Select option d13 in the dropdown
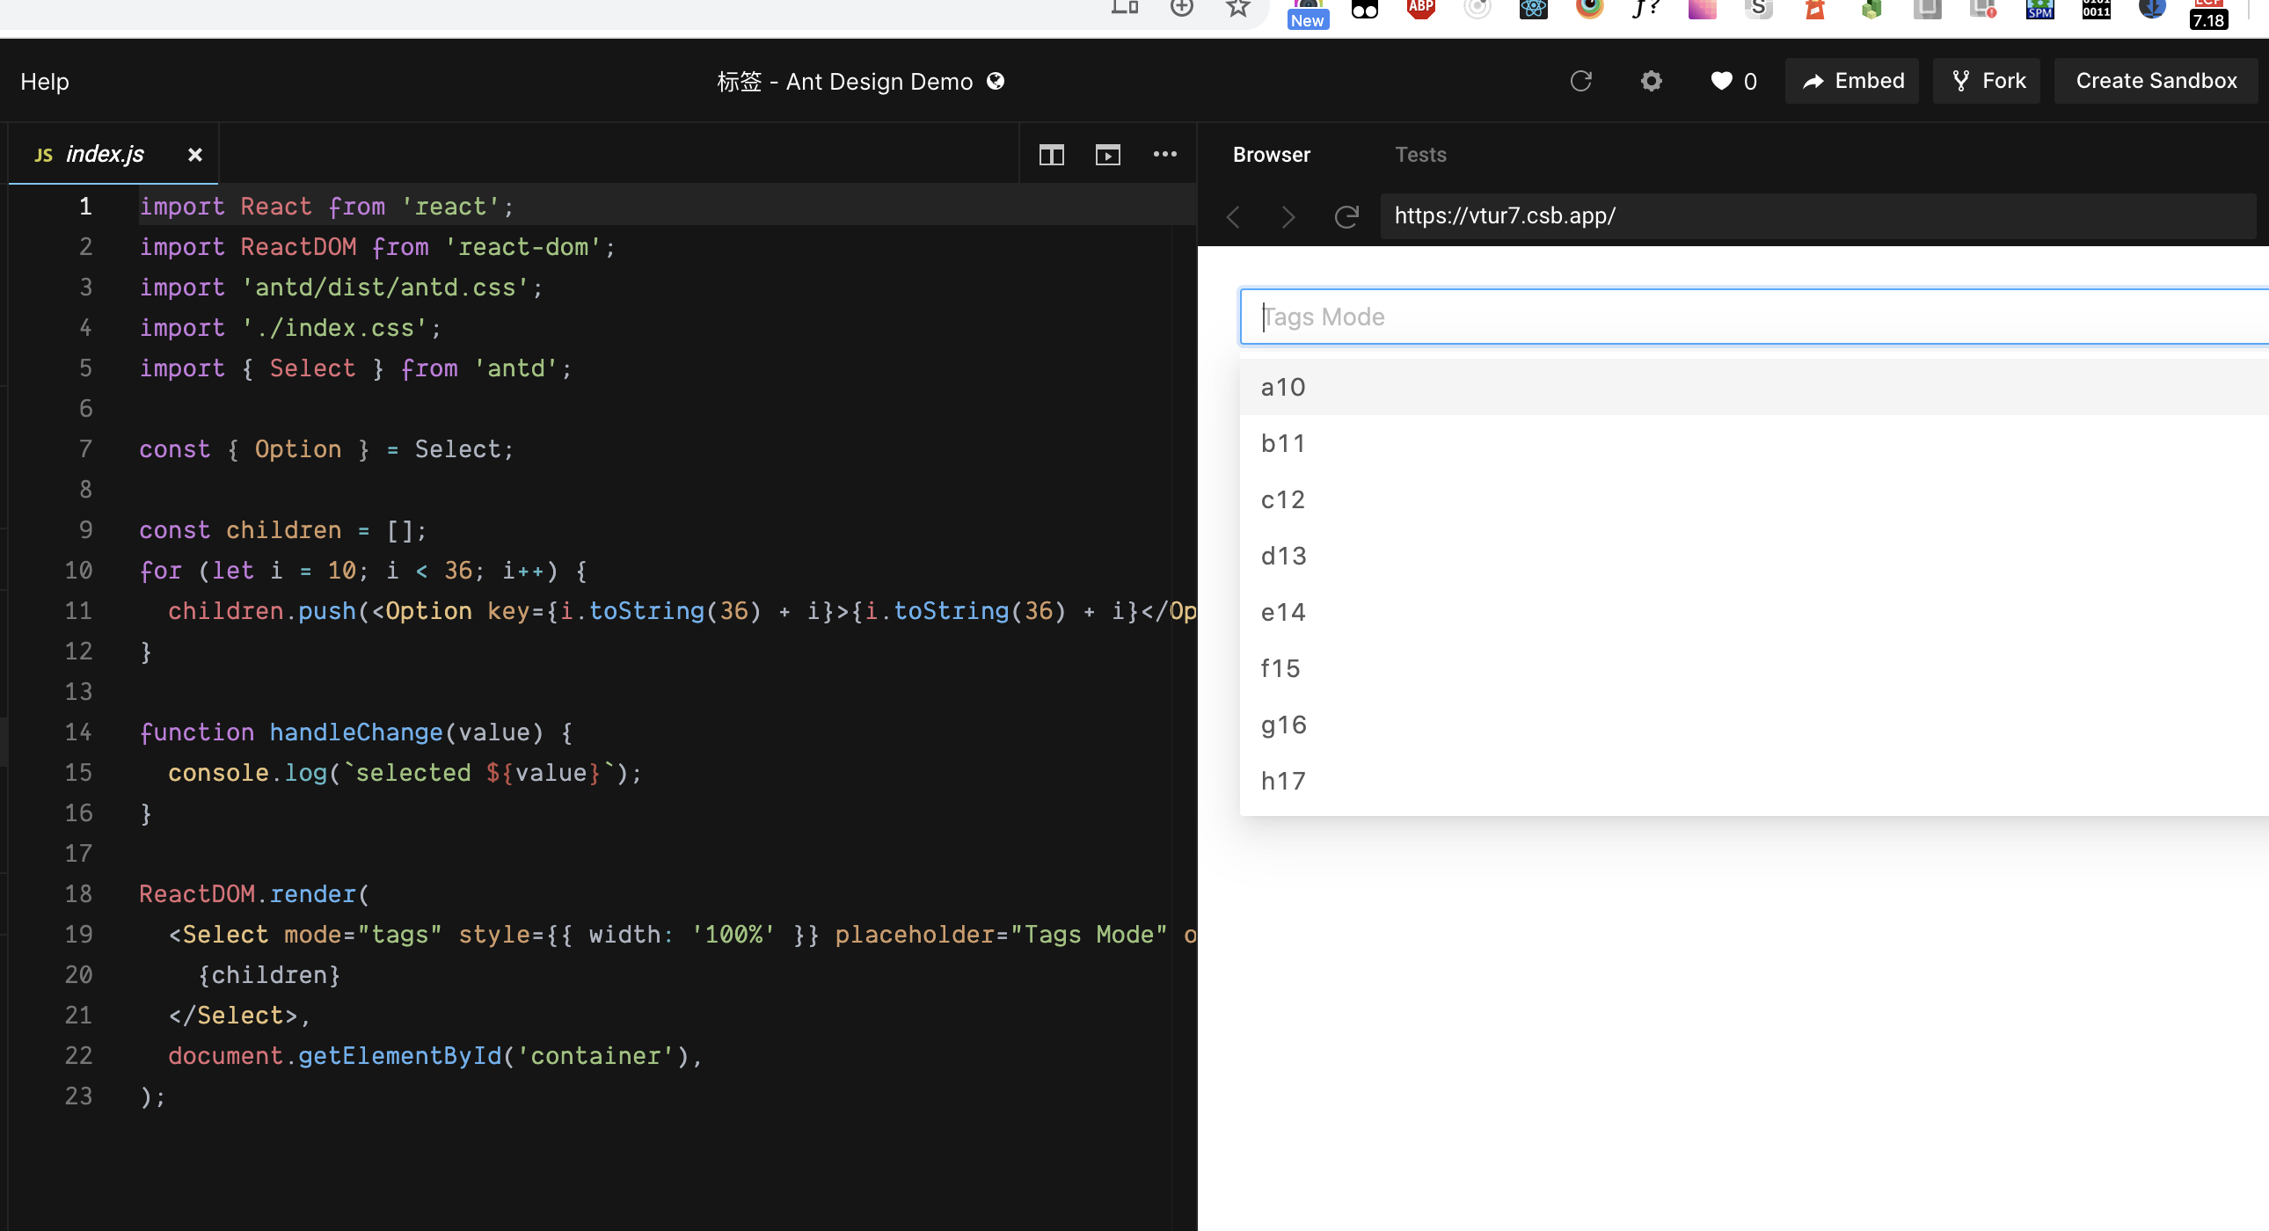 tap(1283, 556)
